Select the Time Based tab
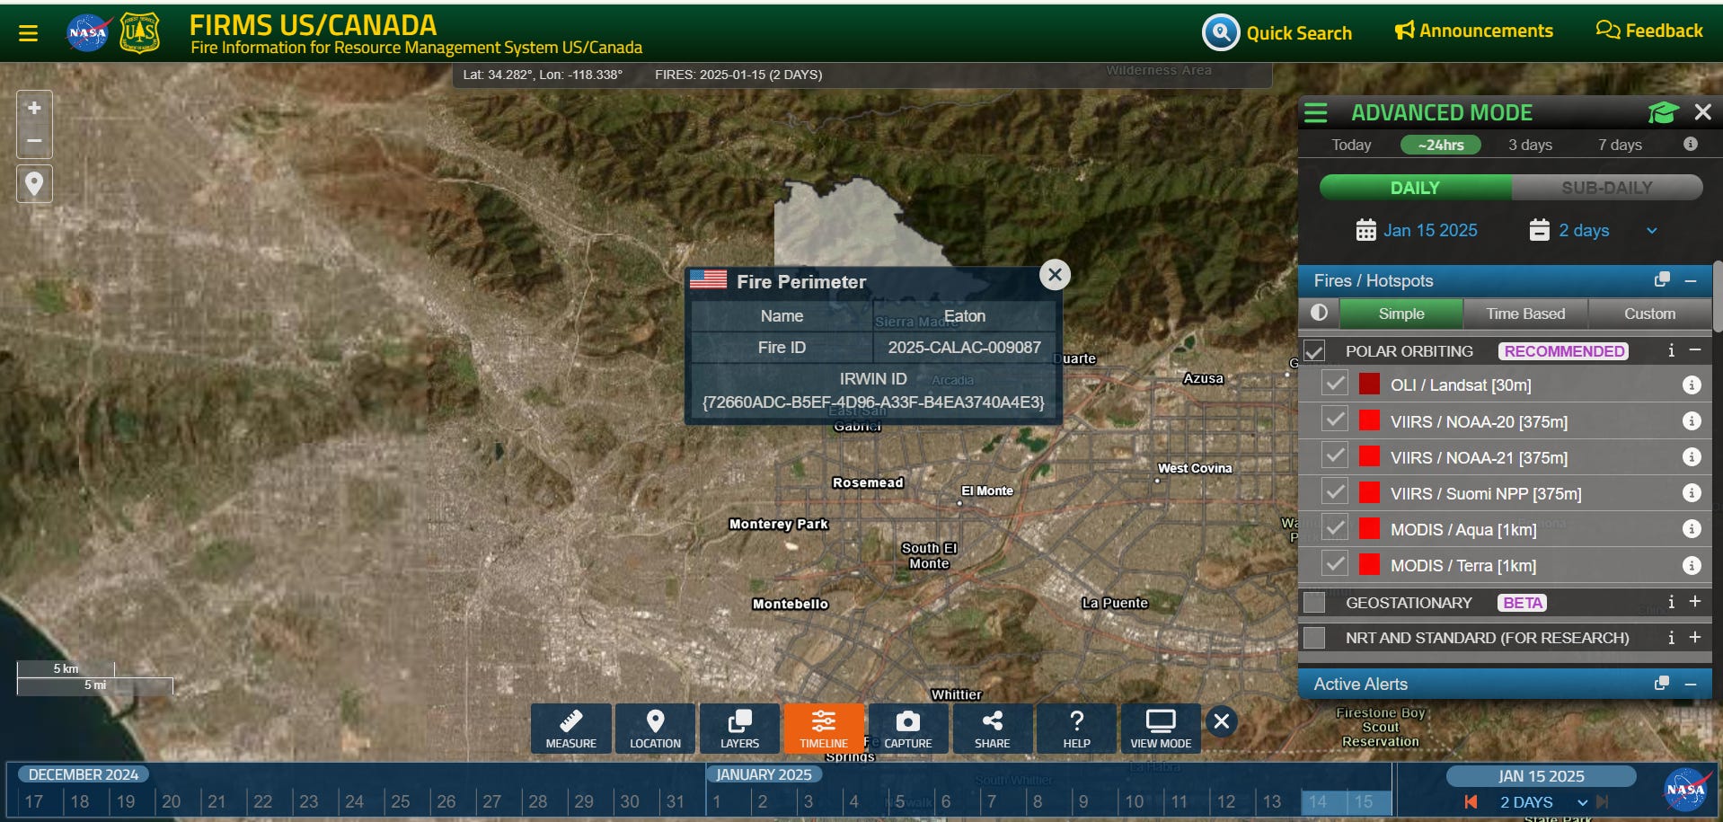Viewport: 1723px width, 822px height. (x=1525, y=314)
